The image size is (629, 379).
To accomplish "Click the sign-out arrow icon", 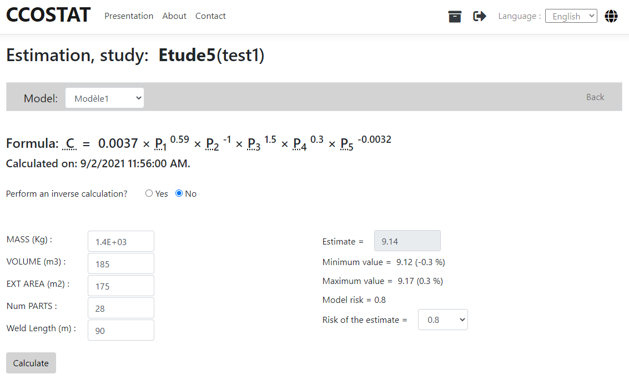I will coord(479,17).
